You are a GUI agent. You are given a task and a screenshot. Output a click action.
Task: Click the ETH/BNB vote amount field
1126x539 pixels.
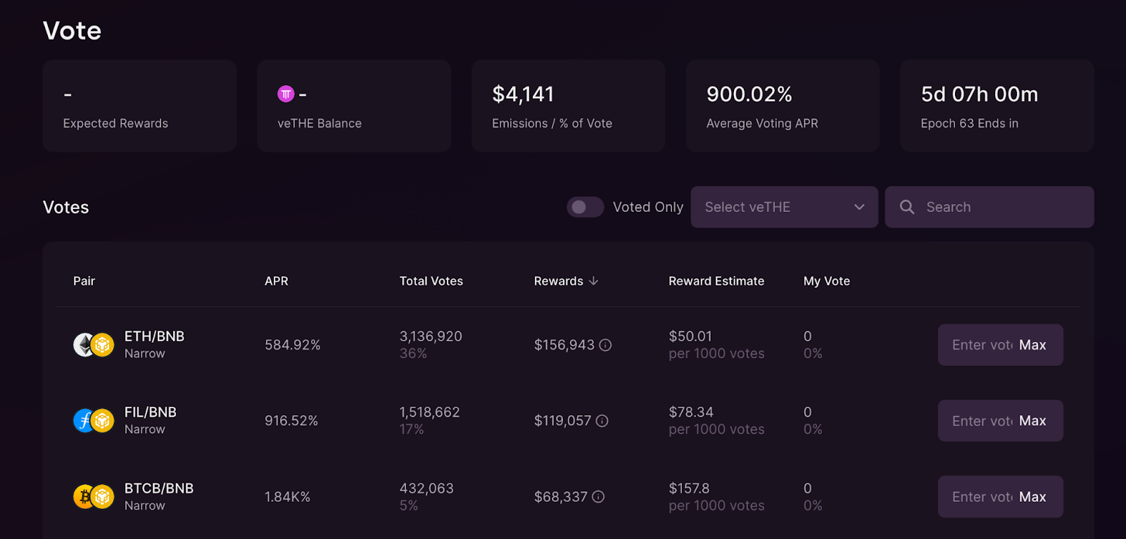[x=980, y=345]
